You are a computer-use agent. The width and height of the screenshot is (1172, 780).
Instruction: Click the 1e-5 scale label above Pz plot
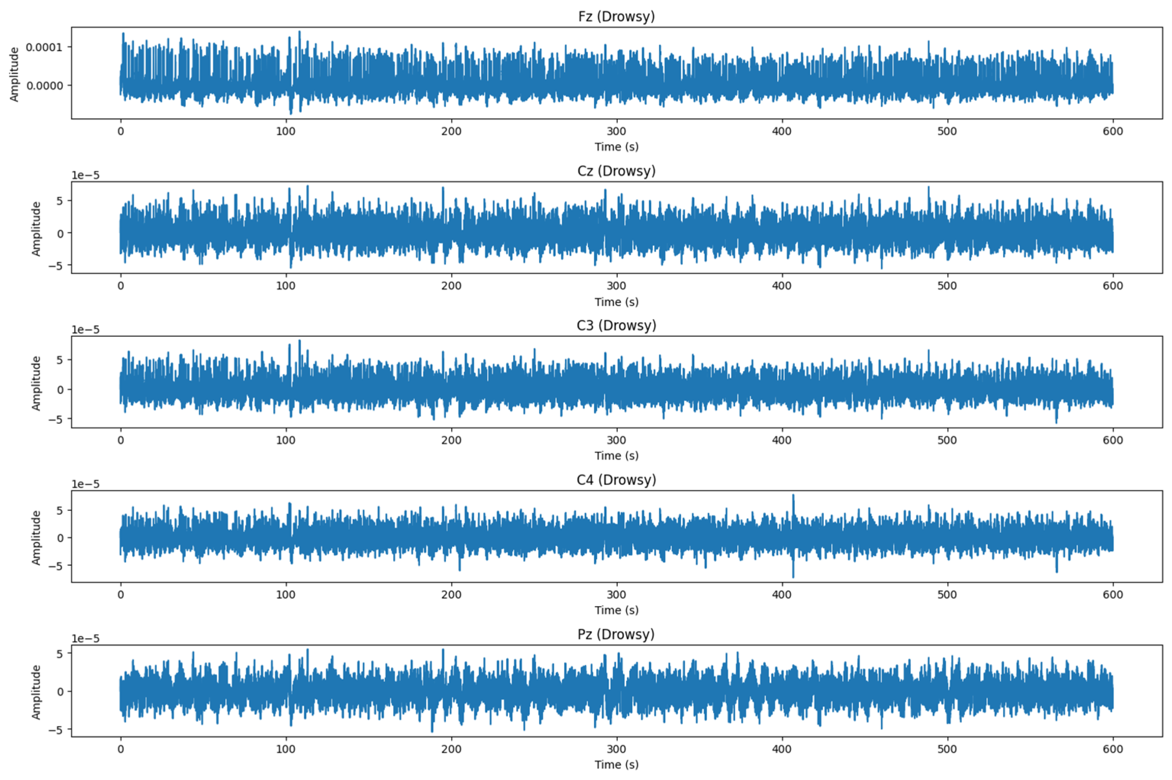coord(85,639)
